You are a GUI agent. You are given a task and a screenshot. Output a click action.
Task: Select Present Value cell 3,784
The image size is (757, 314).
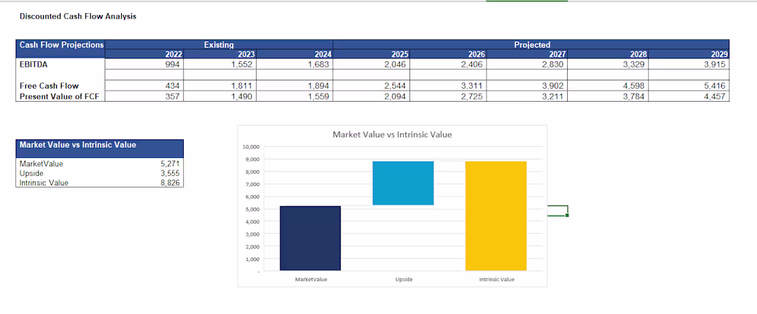609,96
